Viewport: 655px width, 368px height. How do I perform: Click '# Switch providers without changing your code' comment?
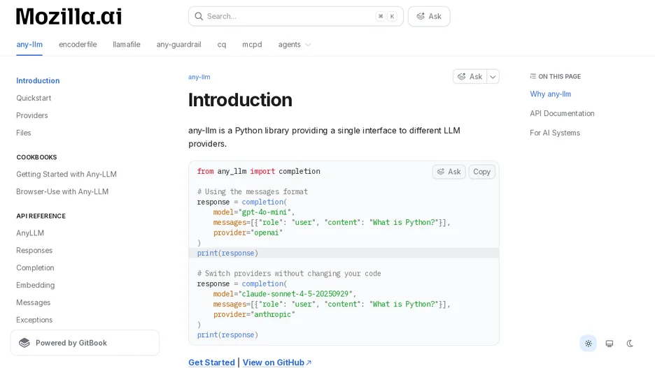pyautogui.click(x=289, y=274)
